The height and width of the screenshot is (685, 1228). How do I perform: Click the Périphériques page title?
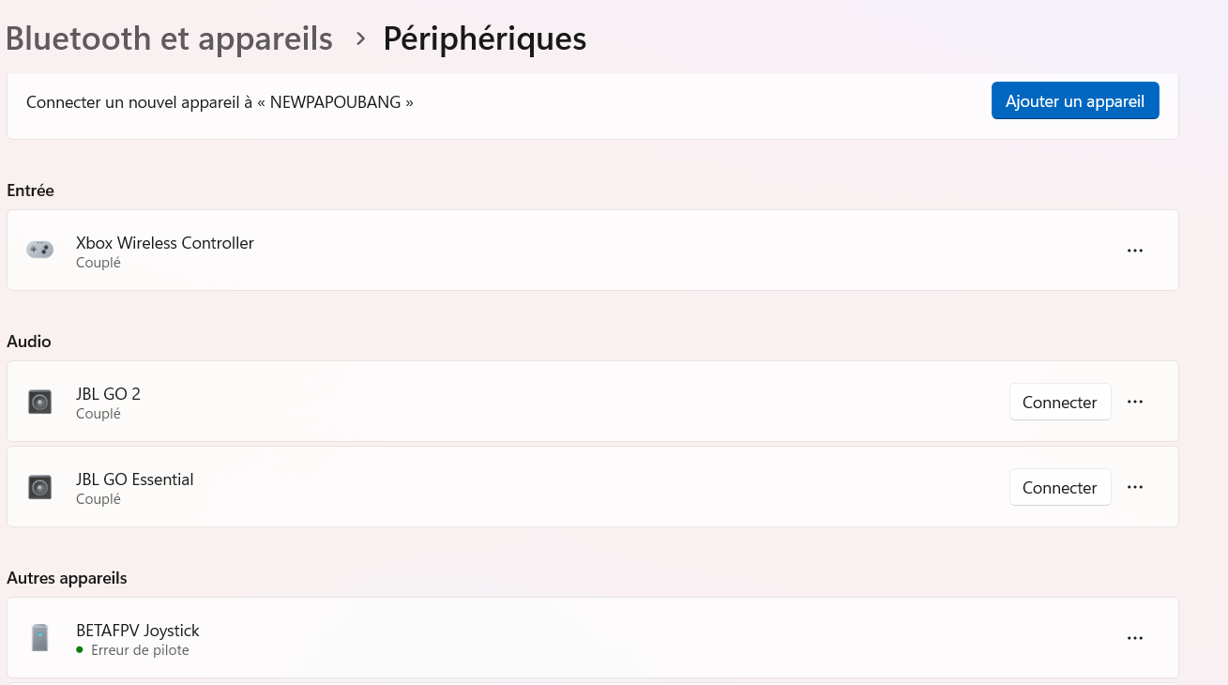484,38
